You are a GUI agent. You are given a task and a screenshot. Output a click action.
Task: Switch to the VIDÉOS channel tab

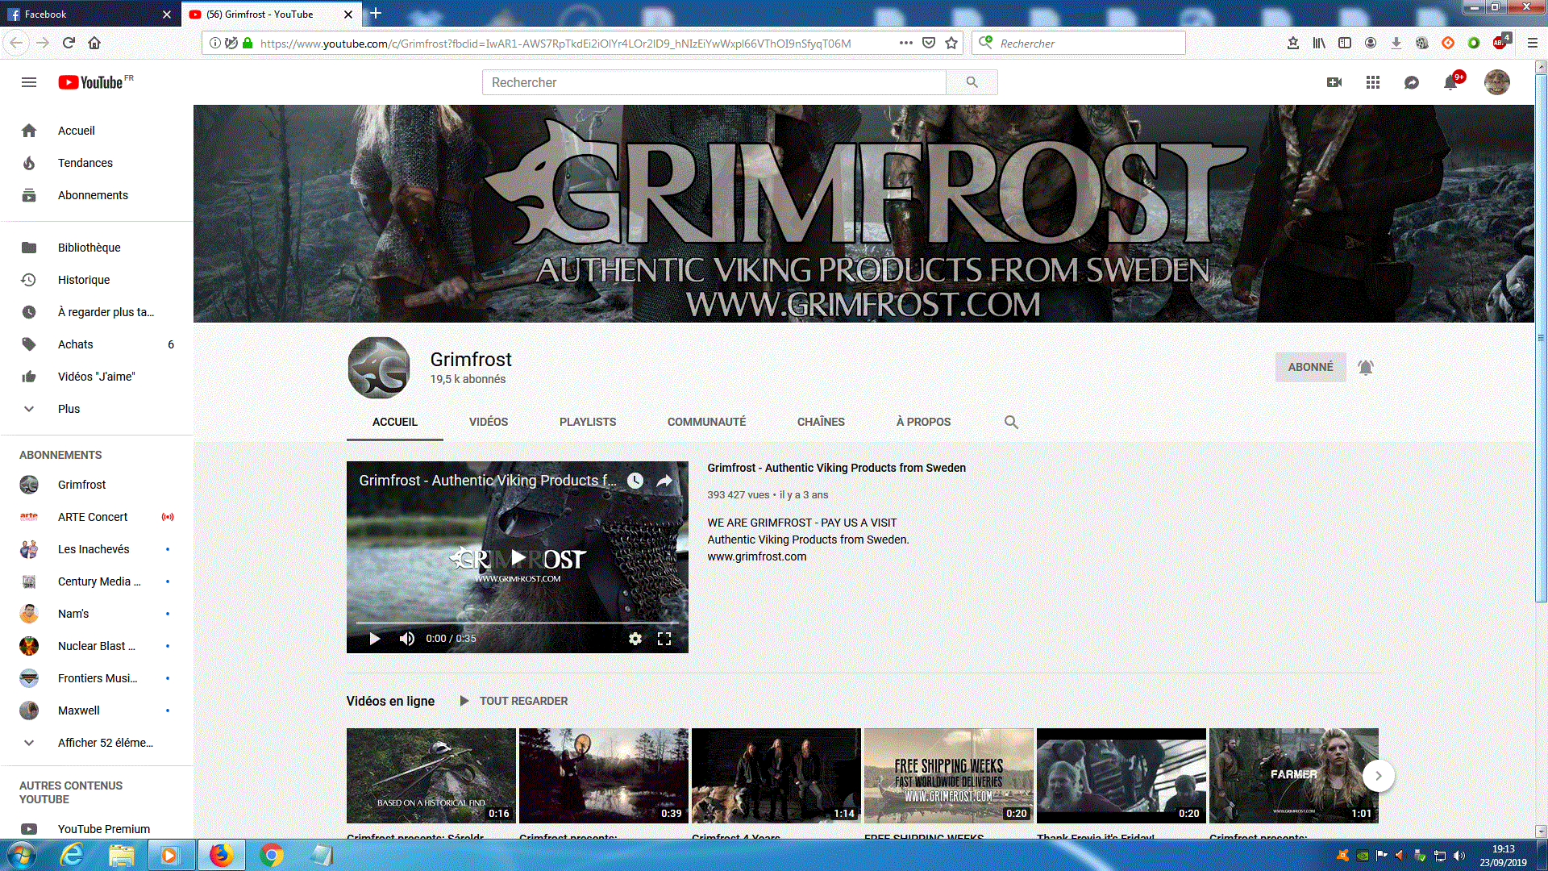[x=489, y=422]
